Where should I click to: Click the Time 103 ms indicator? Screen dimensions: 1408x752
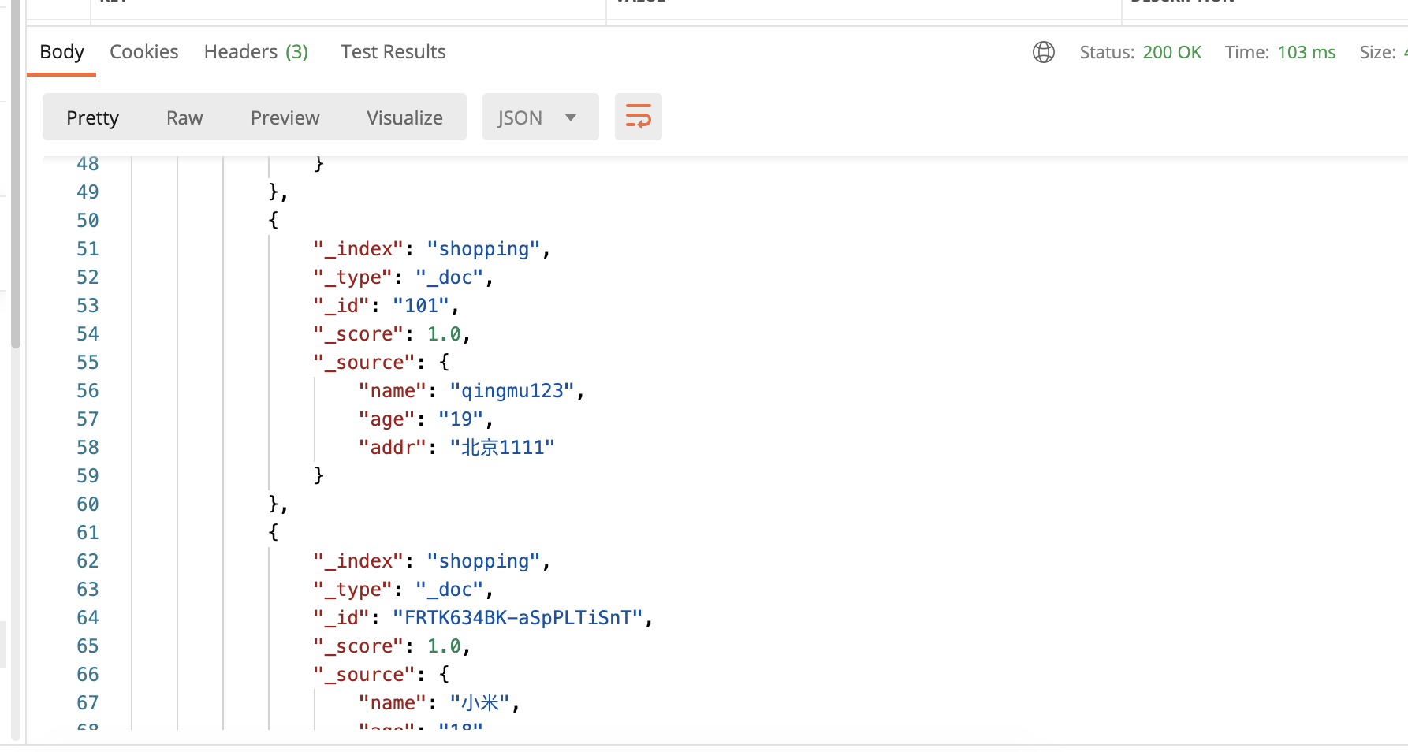[1279, 52]
